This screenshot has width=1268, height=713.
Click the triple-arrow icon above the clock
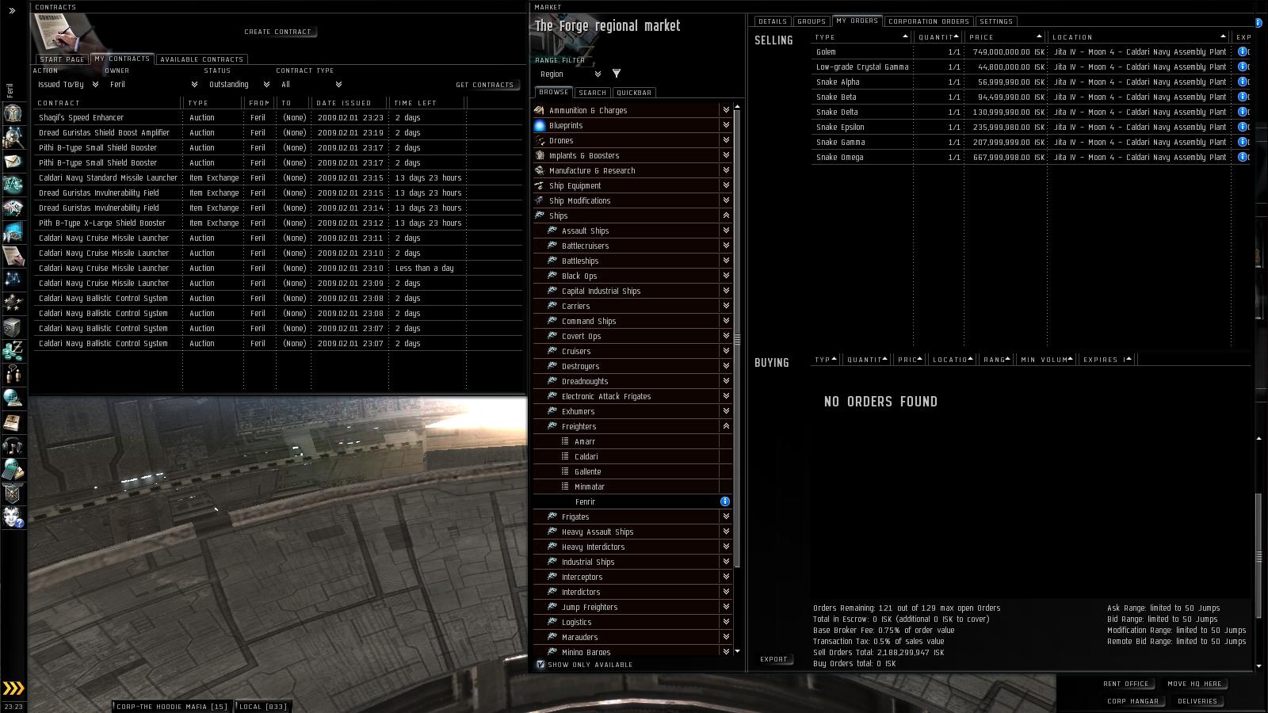[13, 688]
